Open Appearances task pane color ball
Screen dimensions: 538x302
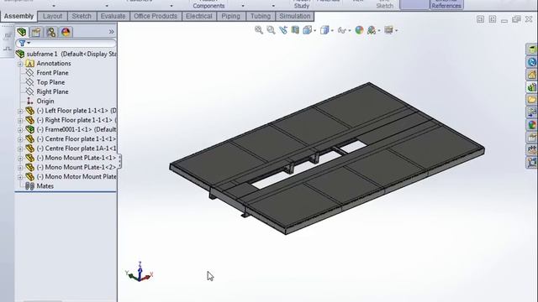pyautogui.click(x=532, y=125)
